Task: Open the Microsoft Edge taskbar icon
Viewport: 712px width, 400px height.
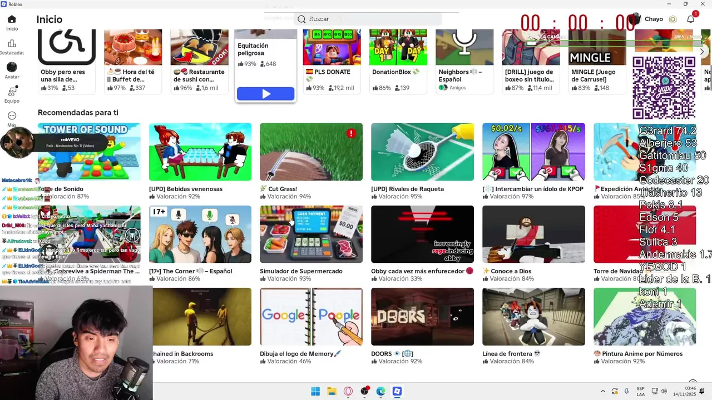Action: click(380, 391)
